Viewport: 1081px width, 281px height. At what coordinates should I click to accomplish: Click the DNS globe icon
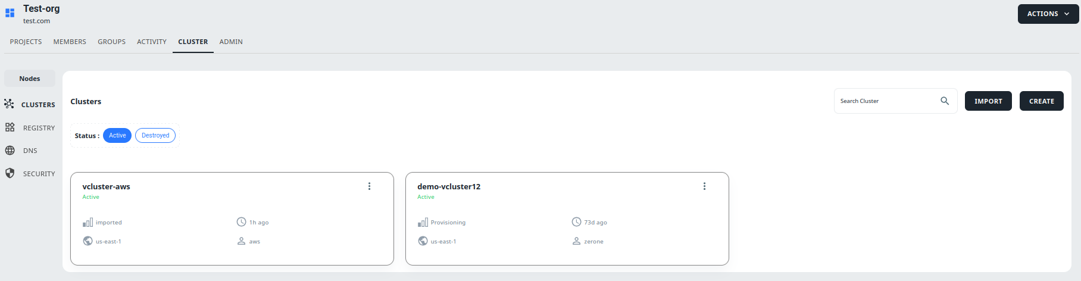click(10, 151)
